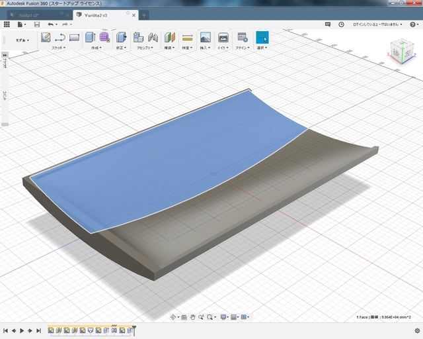The width and height of the screenshot is (423, 339).
Task: Expand the Add-Ins menu dropdown
Action: pyautogui.click(x=243, y=48)
